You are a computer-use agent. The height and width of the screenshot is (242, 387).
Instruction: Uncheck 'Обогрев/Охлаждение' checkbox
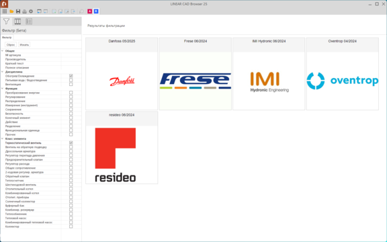[71, 76]
